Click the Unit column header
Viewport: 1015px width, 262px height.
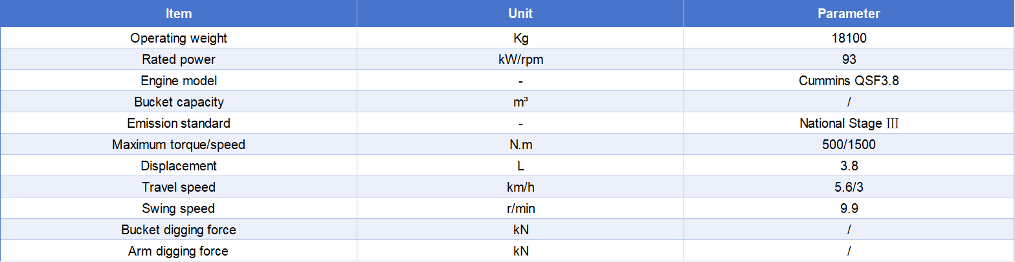coord(520,14)
